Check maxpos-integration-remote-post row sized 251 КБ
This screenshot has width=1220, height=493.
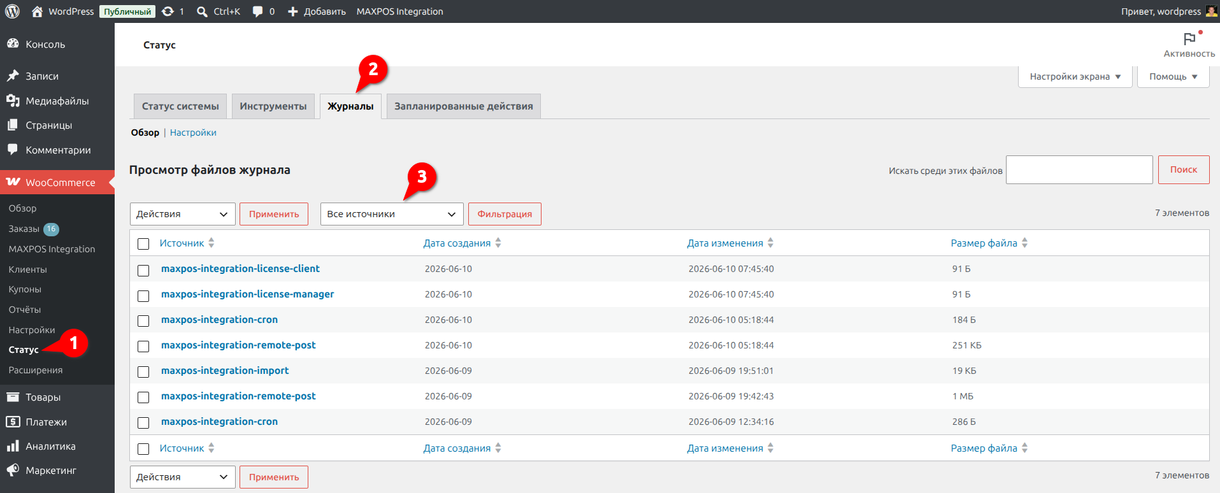coord(143,347)
